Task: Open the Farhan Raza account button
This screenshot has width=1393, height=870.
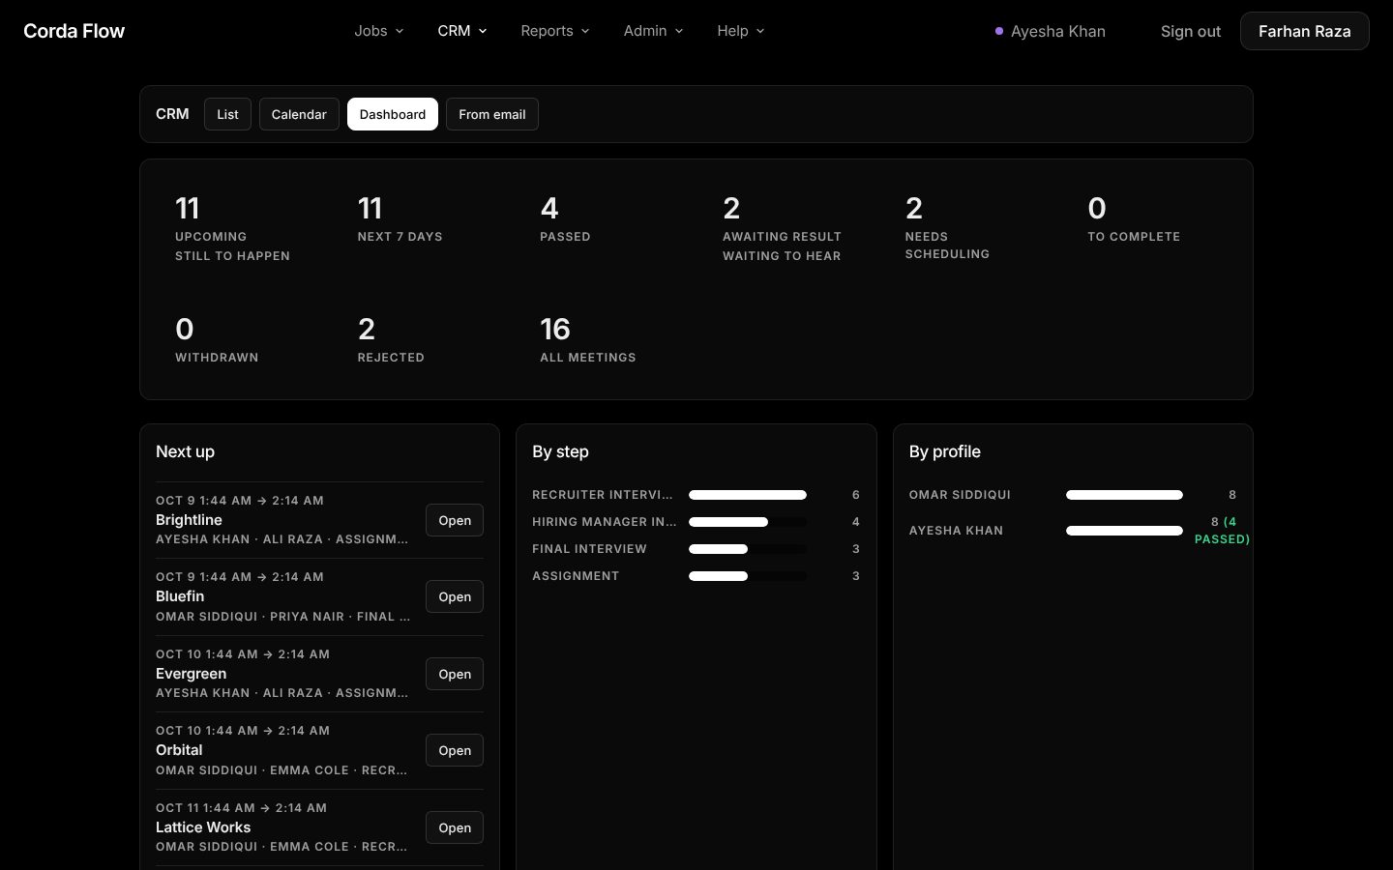Action: coord(1304,31)
